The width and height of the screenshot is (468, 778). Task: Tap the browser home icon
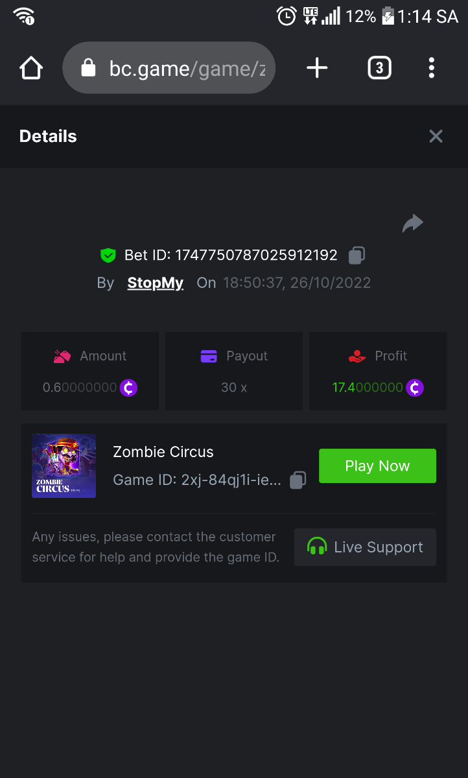[31, 68]
